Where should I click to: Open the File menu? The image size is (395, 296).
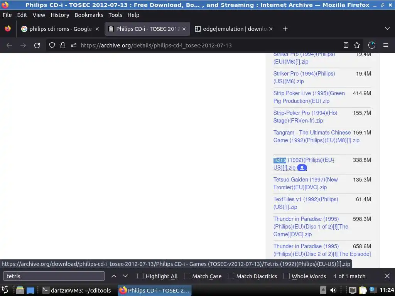tap(7, 15)
